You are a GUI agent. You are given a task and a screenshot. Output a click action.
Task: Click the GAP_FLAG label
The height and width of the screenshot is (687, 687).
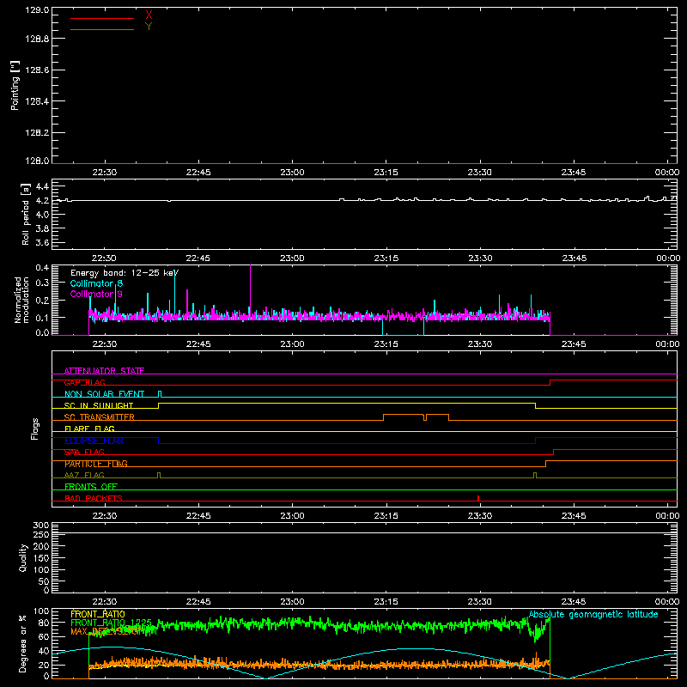click(84, 382)
